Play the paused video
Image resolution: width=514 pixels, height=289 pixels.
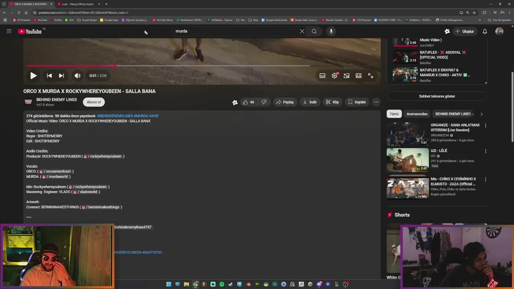click(33, 75)
